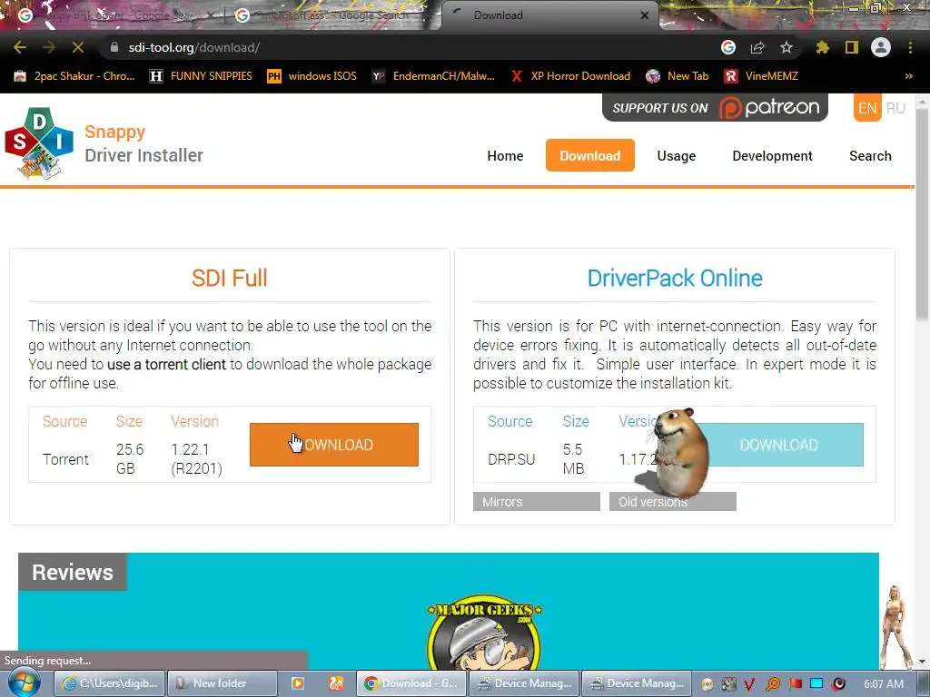
Task: Click the Reviews section label
Action: click(73, 572)
